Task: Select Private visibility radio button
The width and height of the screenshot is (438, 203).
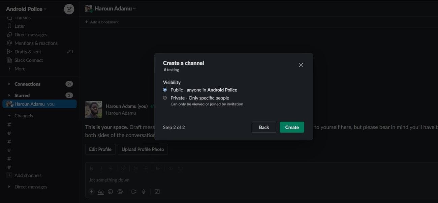Action: 165,98
